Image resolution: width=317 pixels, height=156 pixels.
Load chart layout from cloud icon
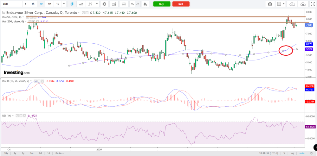click(x=292, y=4)
